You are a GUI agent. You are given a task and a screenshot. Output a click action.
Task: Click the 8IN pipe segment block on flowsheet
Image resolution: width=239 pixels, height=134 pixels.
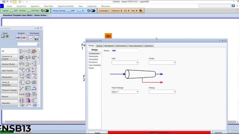pos(108,36)
